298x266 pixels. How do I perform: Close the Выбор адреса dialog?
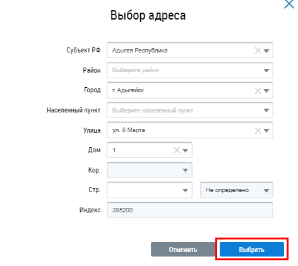[x=289, y=4]
